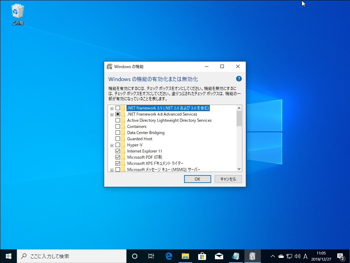Check the Hyper-V feature checkbox
Viewport: 350px width, 263px height.
click(x=118, y=145)
